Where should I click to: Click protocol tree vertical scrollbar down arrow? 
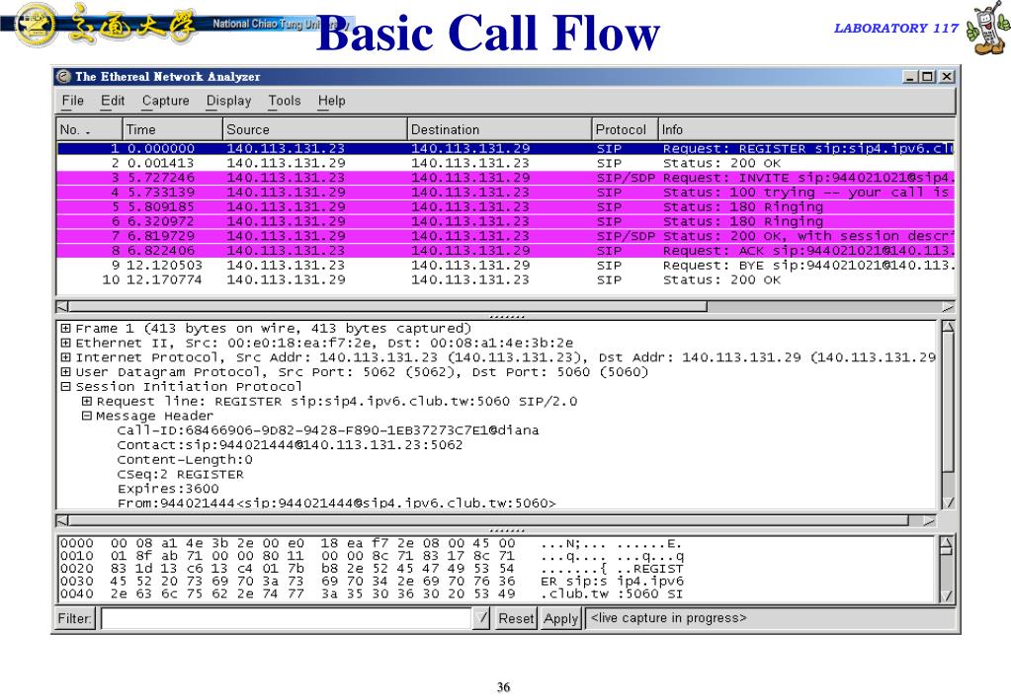[x=948, y=503]
